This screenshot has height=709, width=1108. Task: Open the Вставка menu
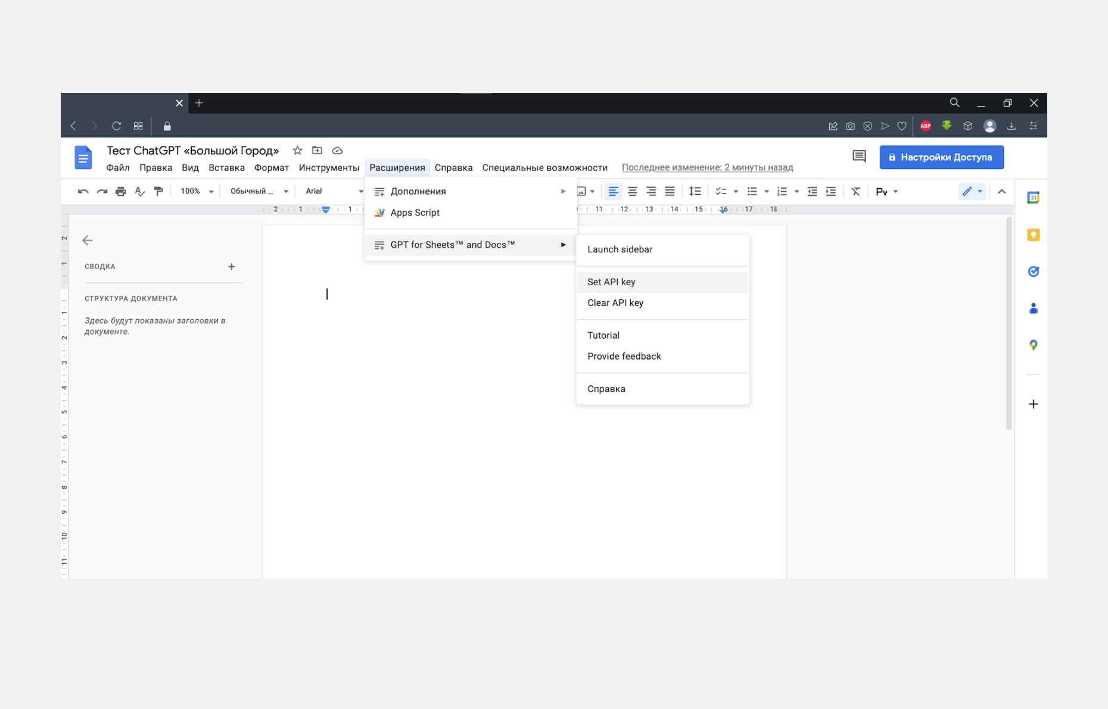click(226, 168)
